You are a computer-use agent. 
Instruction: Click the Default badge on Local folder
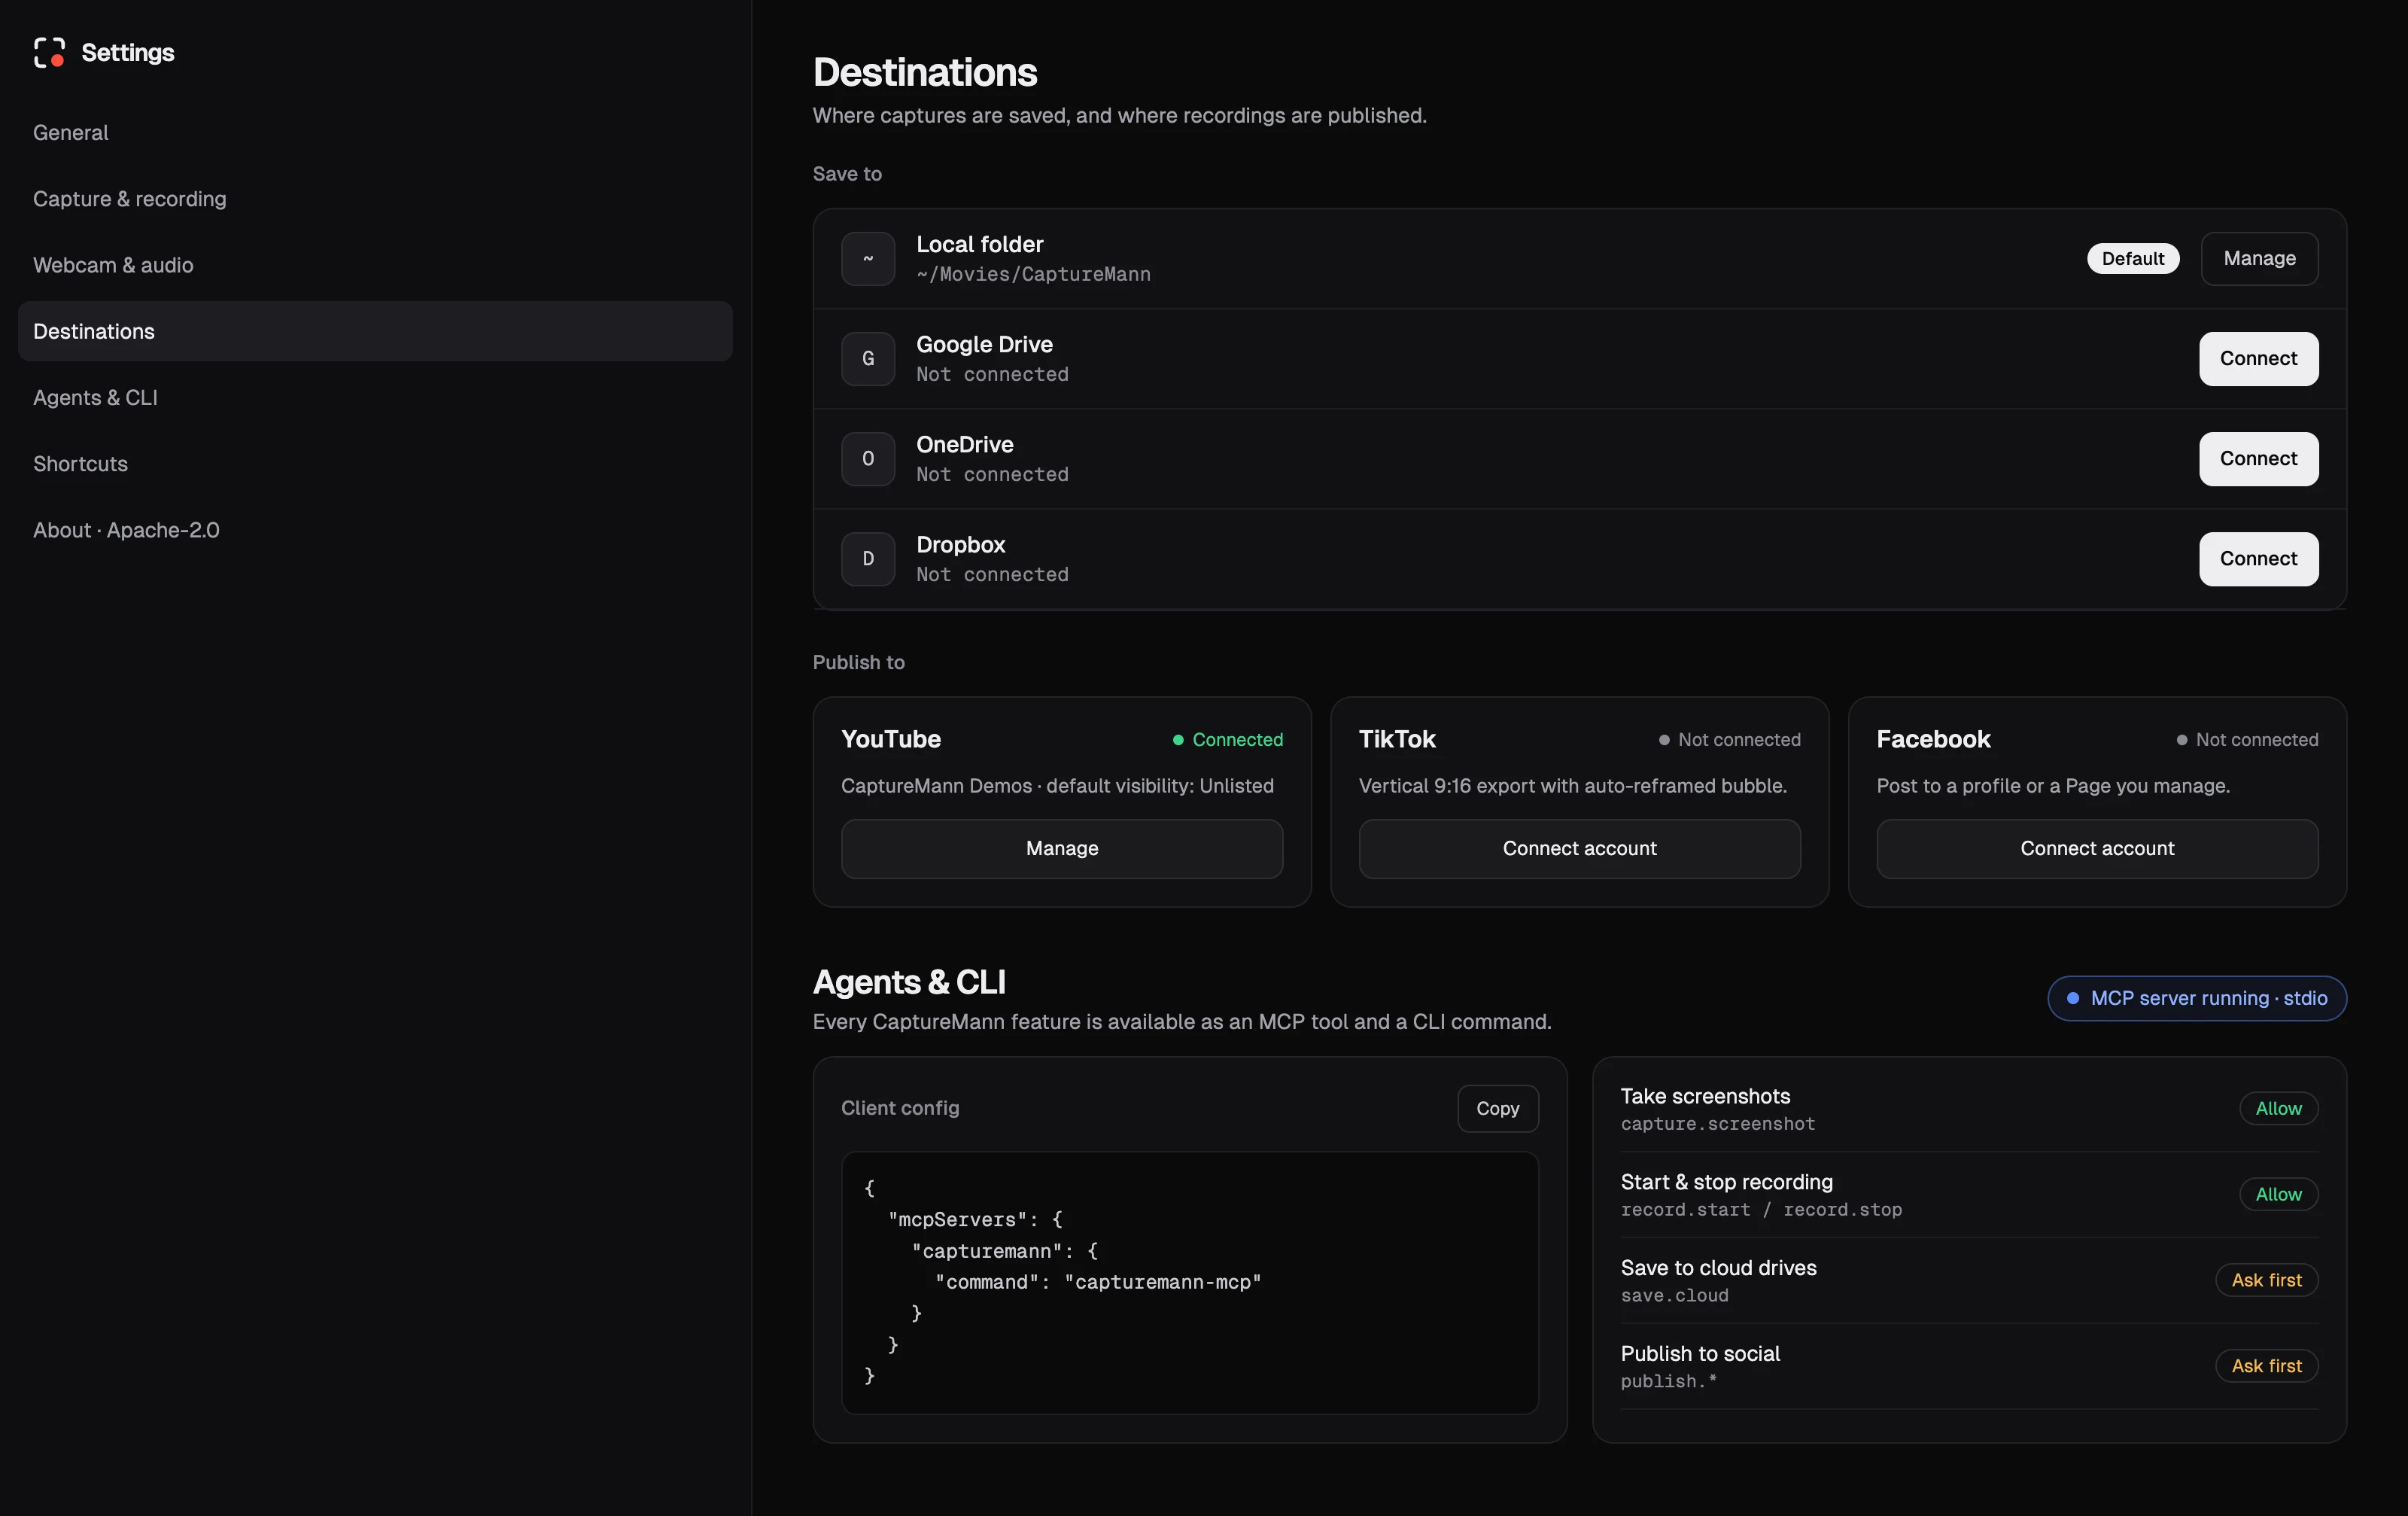coord(2133,259)
